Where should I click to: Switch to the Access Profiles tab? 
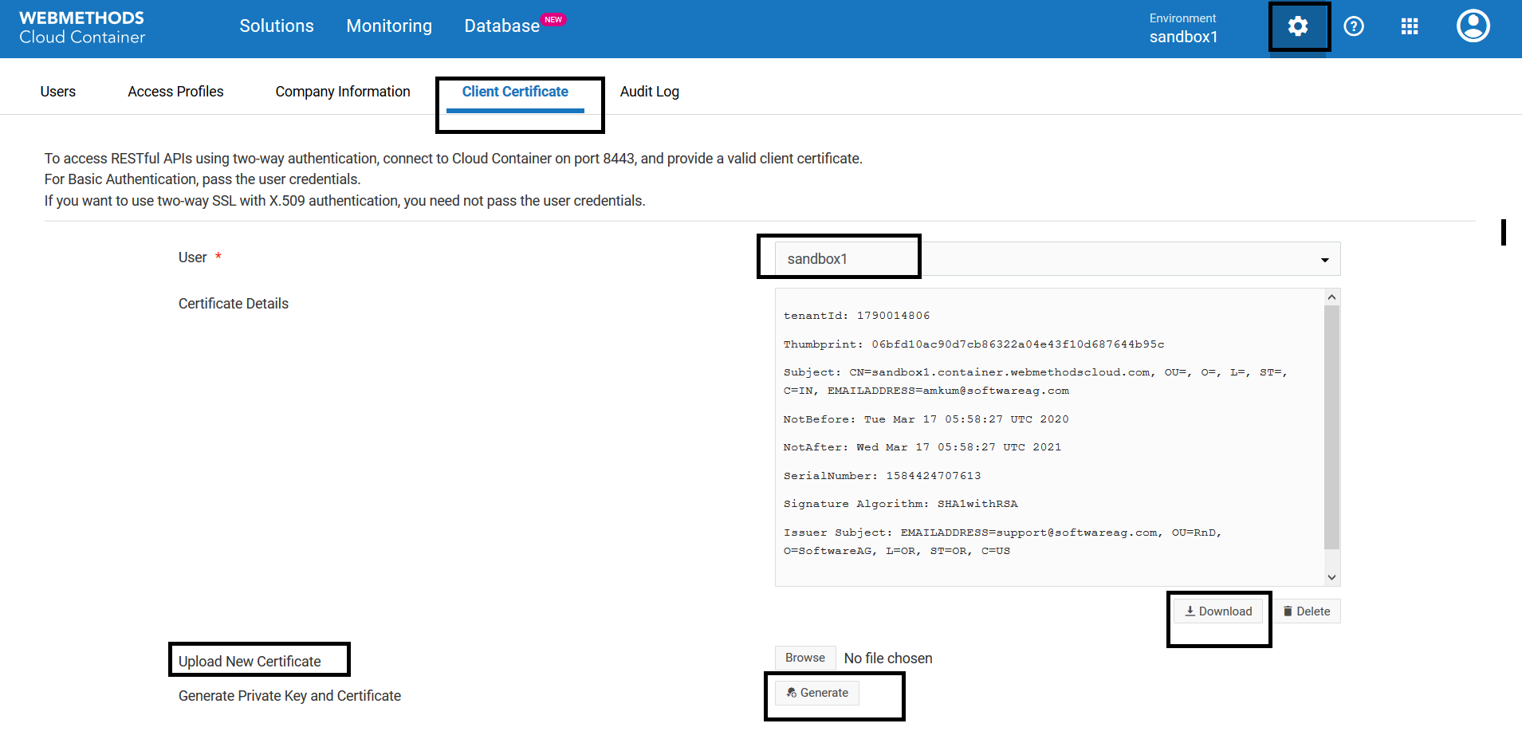[175, 92]
